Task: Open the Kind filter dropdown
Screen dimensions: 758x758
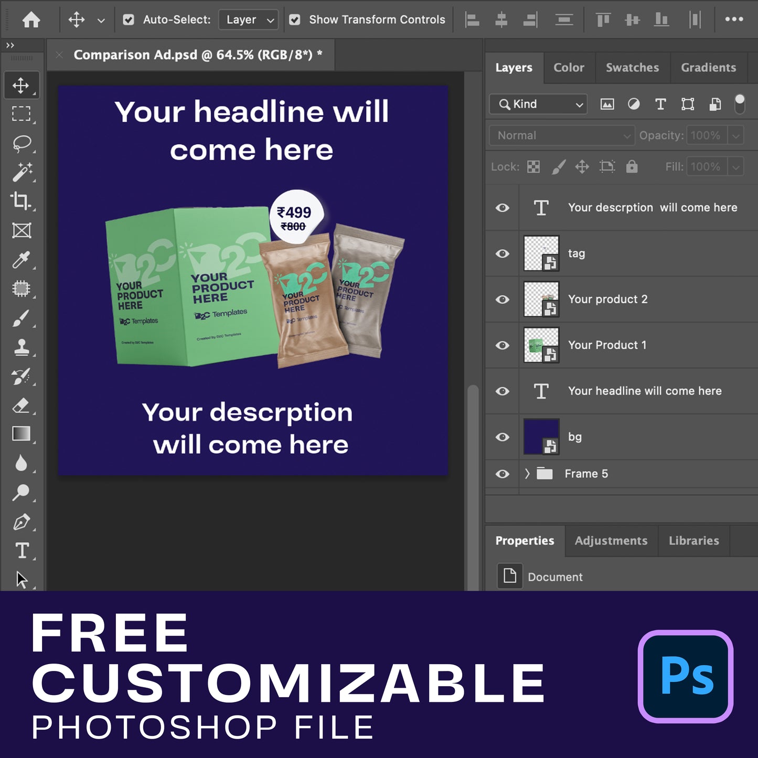Action: pos(539,104)
